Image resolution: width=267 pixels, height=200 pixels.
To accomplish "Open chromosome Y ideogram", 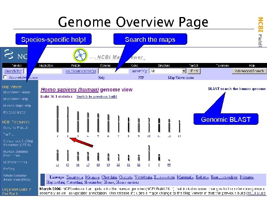I will pos(159,157).
